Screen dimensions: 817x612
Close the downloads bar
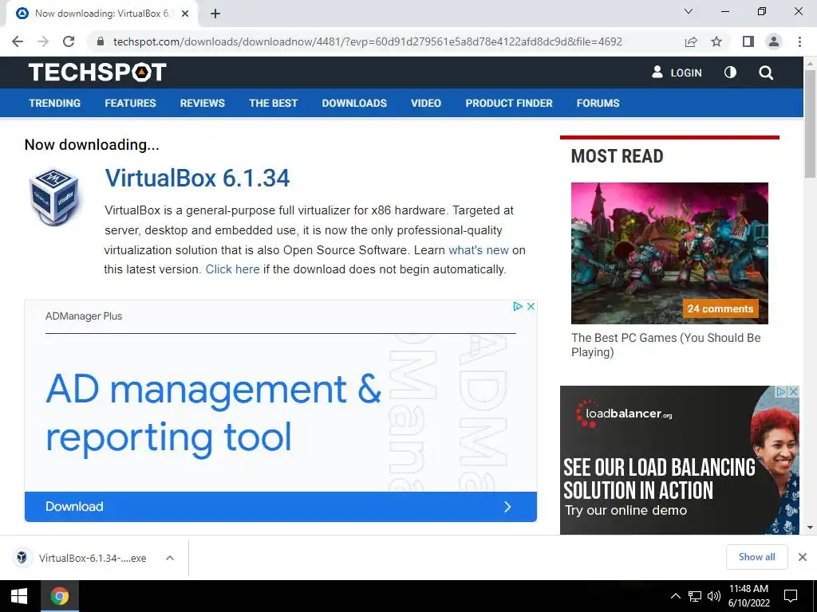(803, 557)
